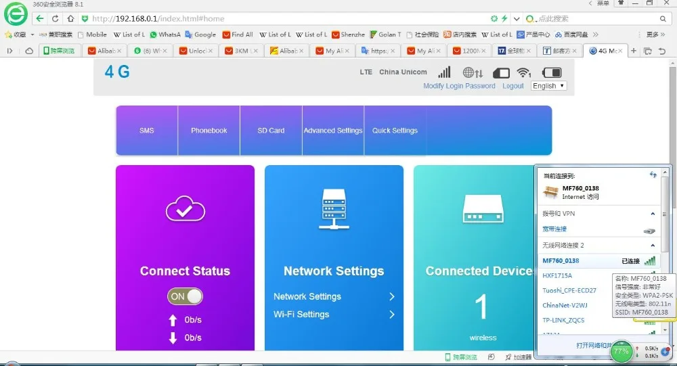Go back with the browser back arrow
Image resolution: width=677 pixels, height=366 pixels.
tap(40, 18)
